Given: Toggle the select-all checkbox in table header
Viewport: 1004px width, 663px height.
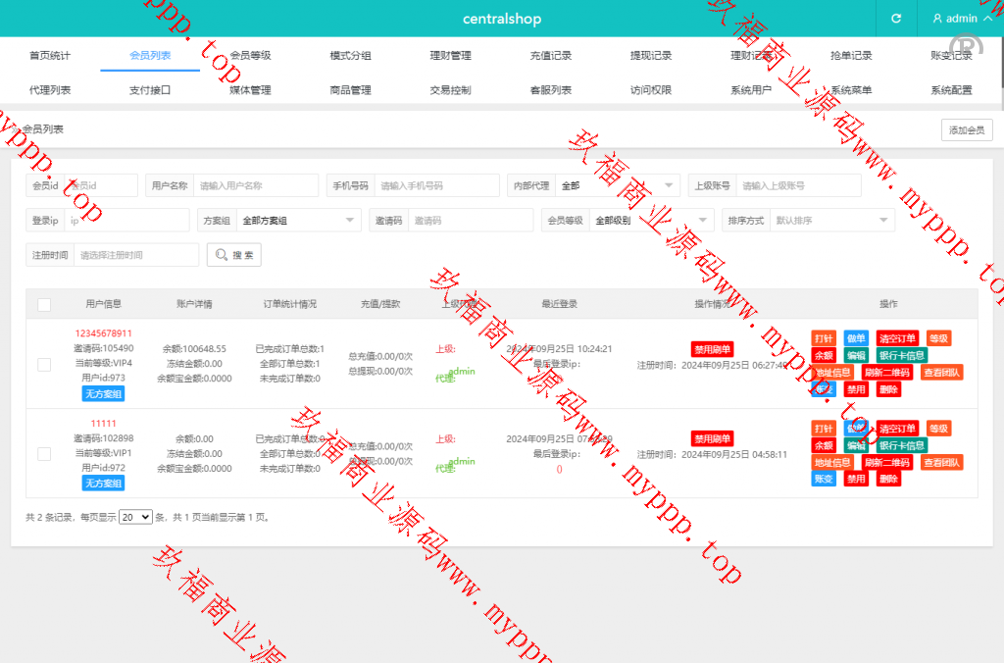Looking at the screenshot, I should coord(44,305).
